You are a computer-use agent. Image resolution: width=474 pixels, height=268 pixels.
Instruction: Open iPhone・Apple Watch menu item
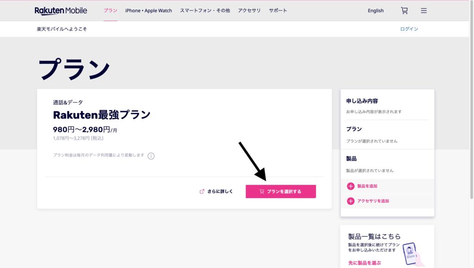coord(149,11)
